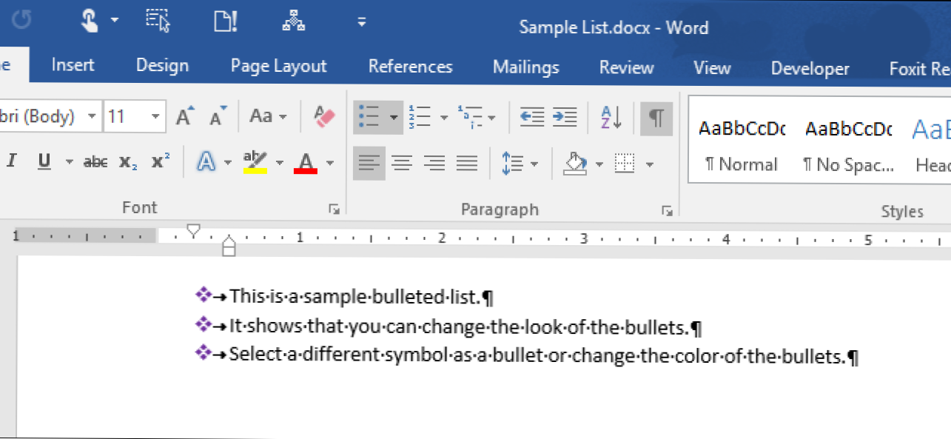Toggle Show/Hide paragraph marks

point(656,117)
